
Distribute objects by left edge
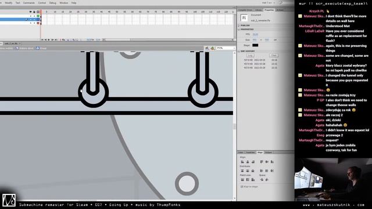tap(262, 171)
